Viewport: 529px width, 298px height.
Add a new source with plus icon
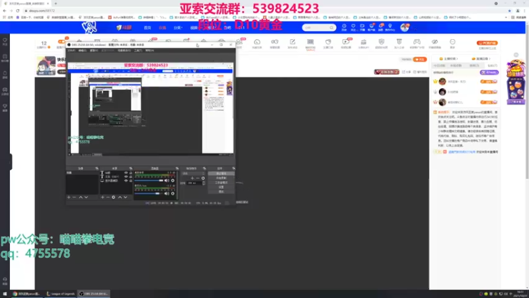[102, 197]
